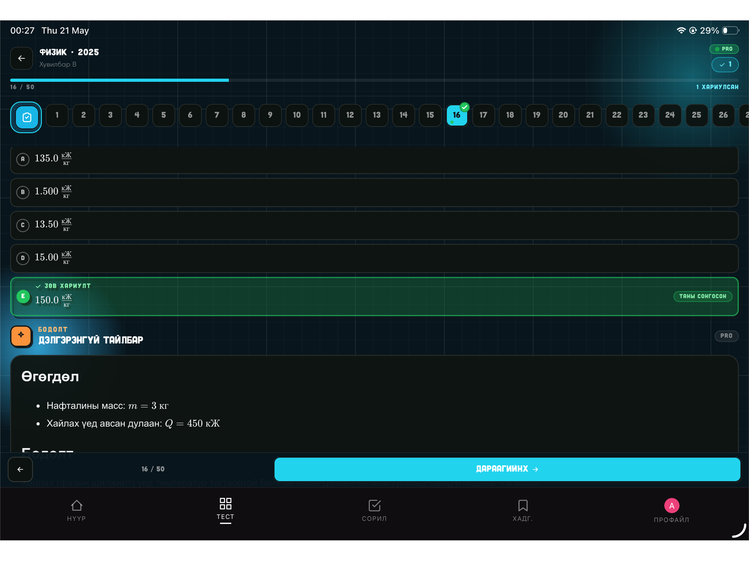This screenshot has height=561, width=749.
Task: Jump to question 11
Action: coord(324,115)
